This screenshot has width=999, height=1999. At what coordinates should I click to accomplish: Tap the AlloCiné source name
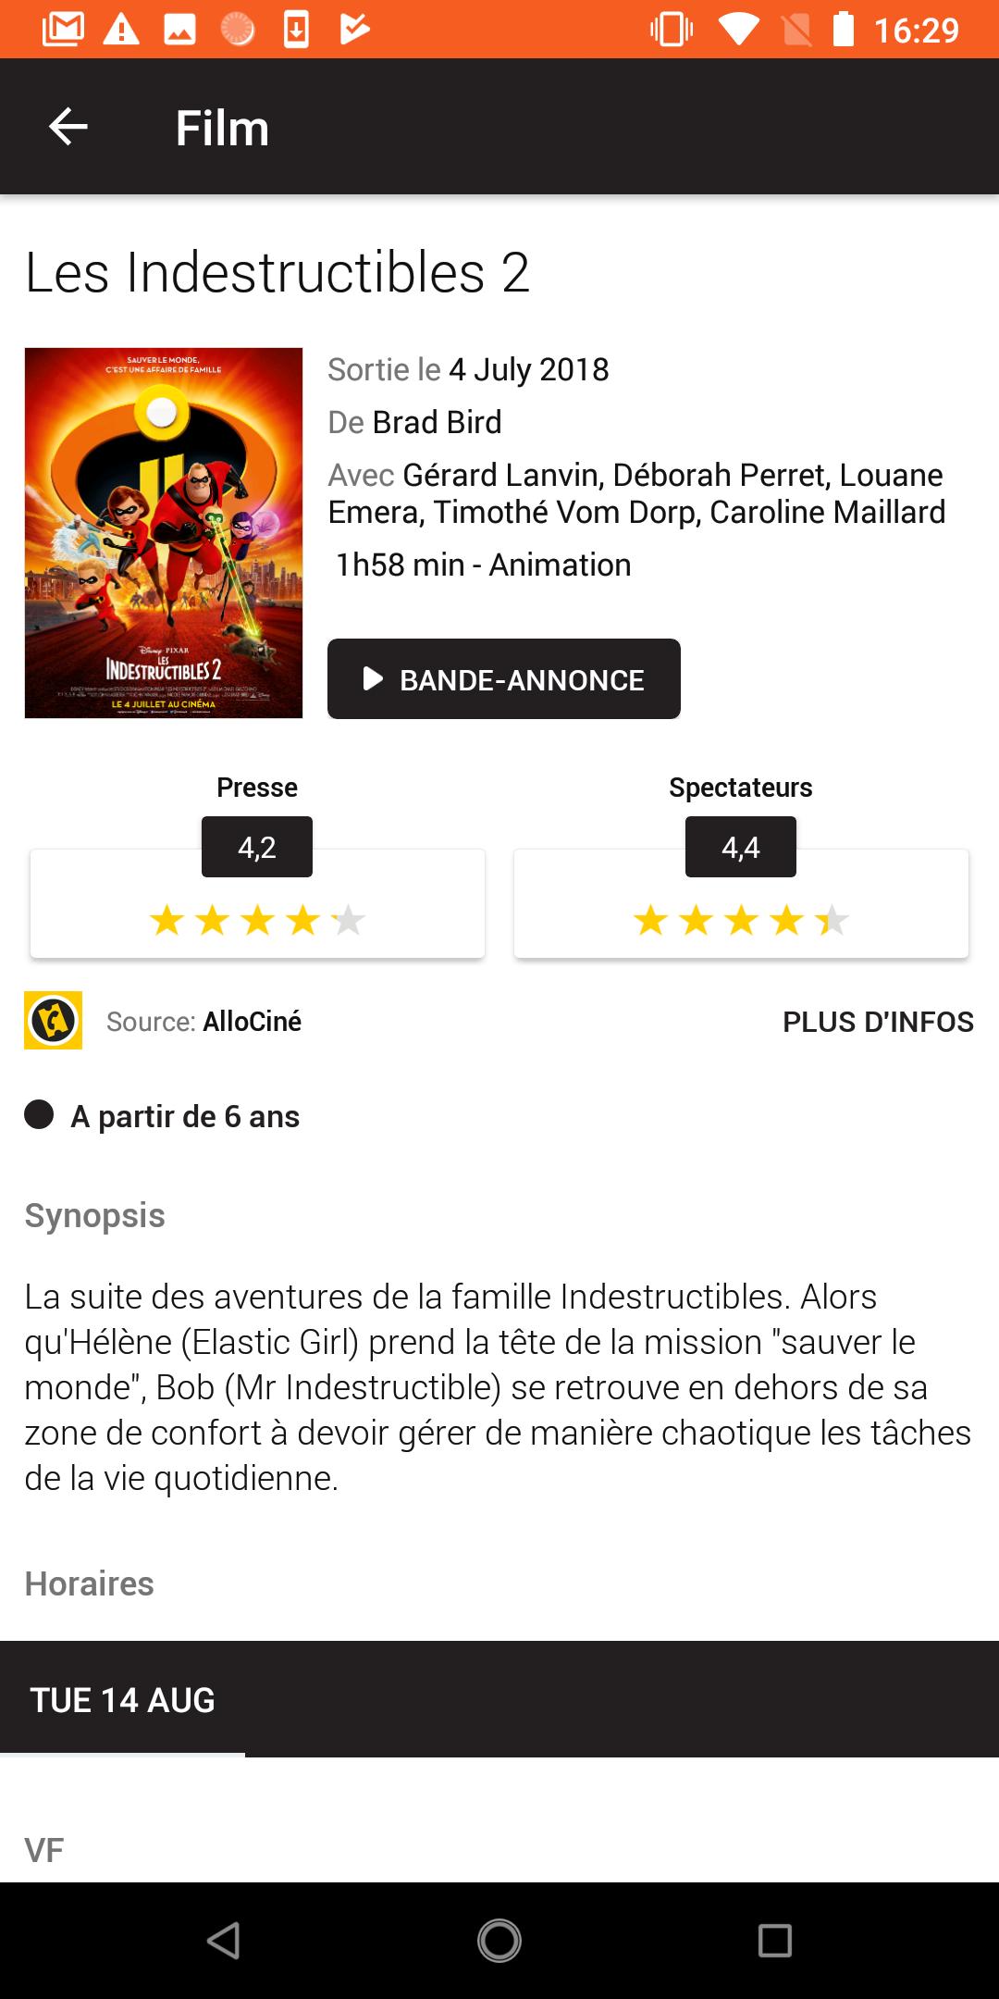[253, 1022]
